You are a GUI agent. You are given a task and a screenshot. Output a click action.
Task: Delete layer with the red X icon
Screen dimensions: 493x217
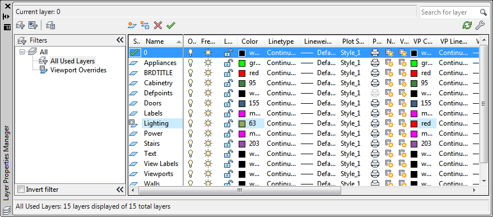tap(158, 25)
